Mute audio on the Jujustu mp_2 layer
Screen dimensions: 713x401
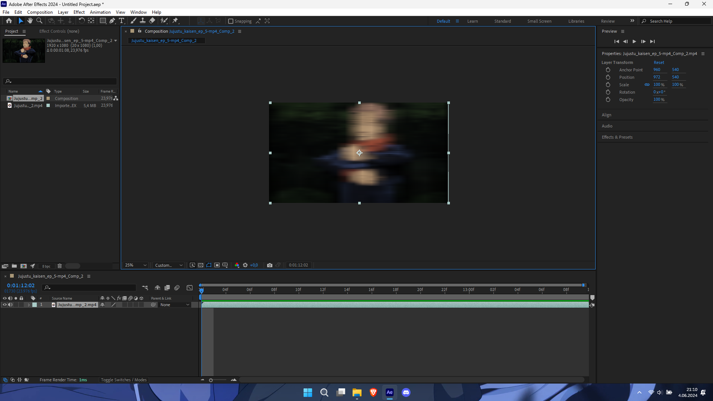coord(10,304)
